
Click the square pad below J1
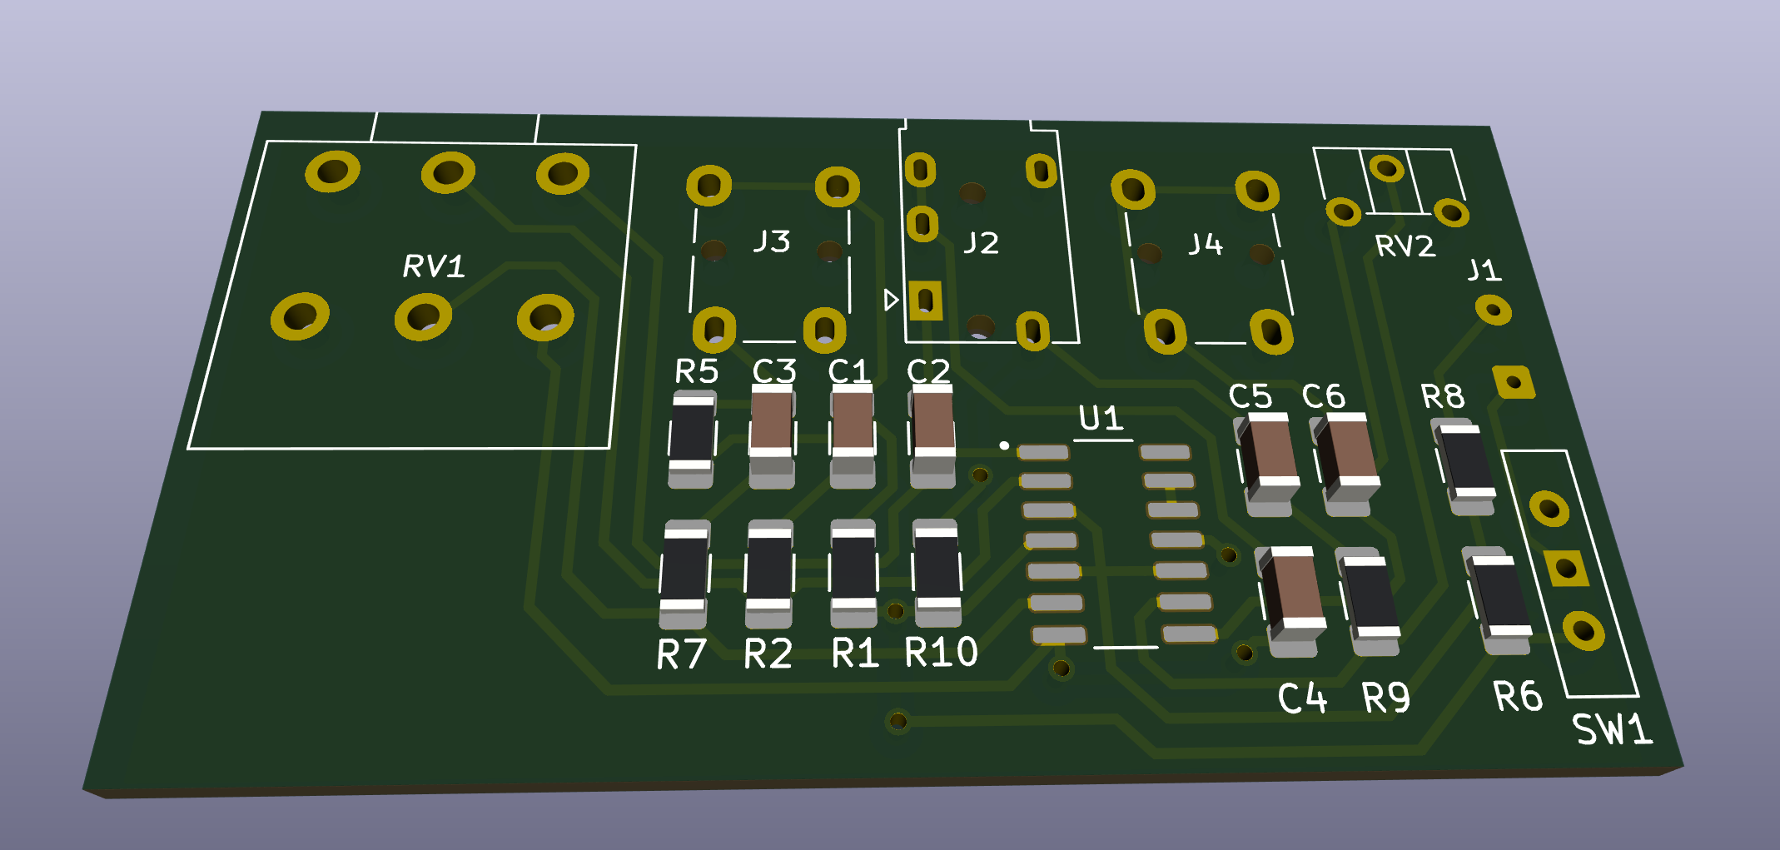[1514, 382]
